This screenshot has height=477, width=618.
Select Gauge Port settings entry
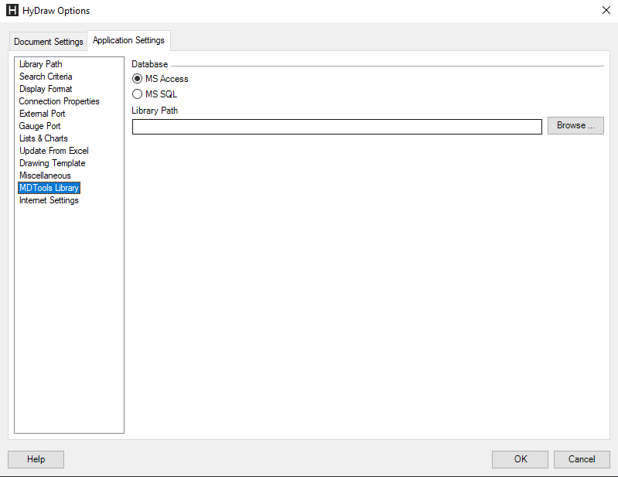pyautogui.click(x=39, y=126)
